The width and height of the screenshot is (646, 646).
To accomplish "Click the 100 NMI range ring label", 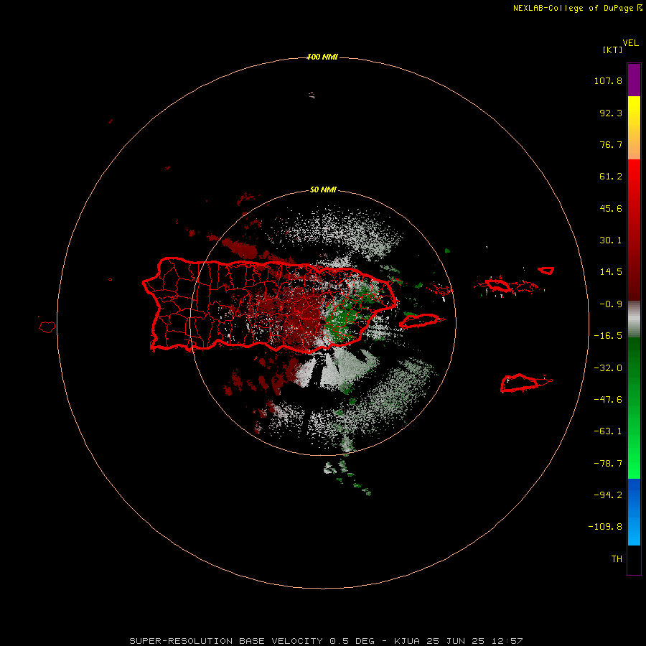I will click(322, 57).
